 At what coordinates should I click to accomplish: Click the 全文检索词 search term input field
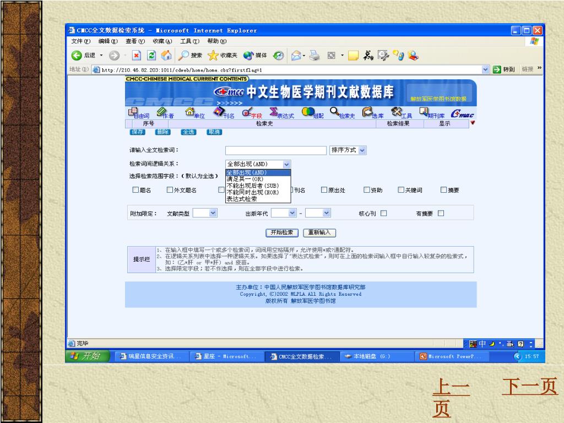tap(276, 150)
